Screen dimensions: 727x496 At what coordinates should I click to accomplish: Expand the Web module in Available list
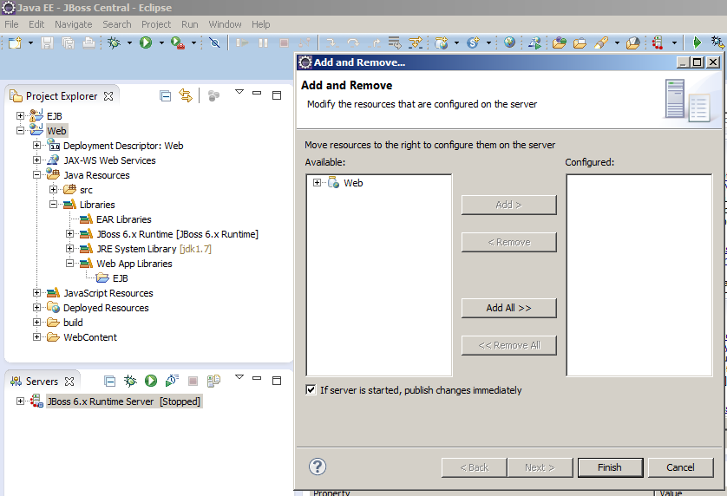(x=317, y=183)
